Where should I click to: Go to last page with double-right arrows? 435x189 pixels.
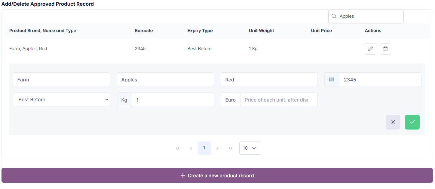point(230,148)
